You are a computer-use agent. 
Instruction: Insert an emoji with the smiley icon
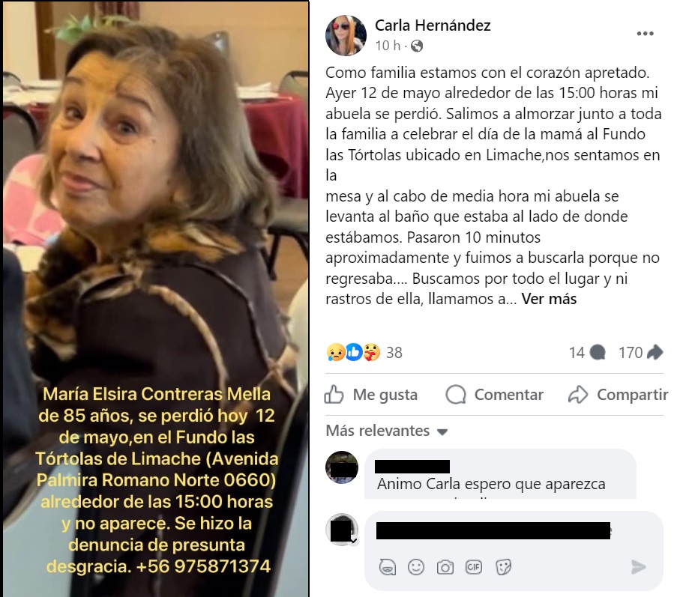coord(416,567)
